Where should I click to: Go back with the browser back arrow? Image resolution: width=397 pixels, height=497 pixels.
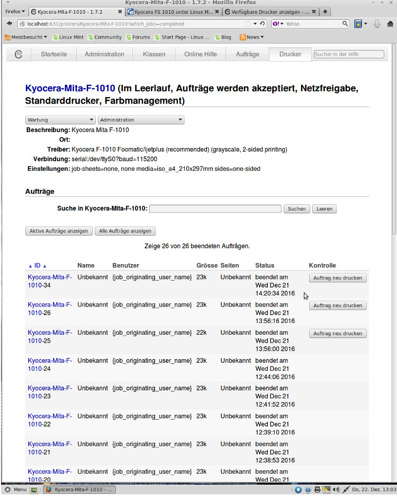10,24
